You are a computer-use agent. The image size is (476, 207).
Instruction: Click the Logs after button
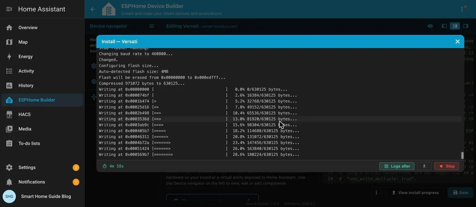point(397,166)
